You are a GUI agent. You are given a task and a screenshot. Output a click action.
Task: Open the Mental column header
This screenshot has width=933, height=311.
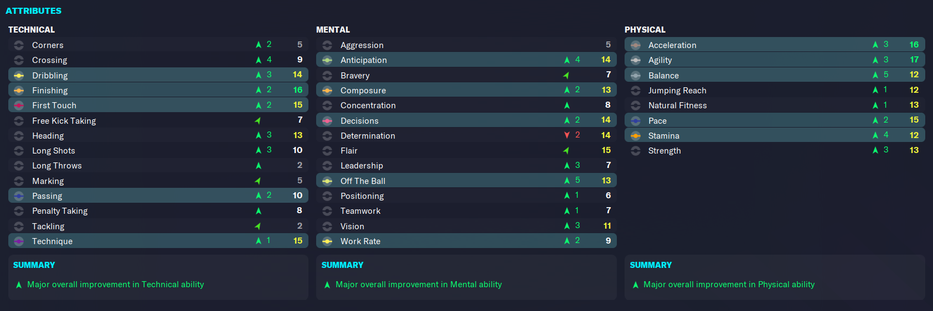click(333, 30)
